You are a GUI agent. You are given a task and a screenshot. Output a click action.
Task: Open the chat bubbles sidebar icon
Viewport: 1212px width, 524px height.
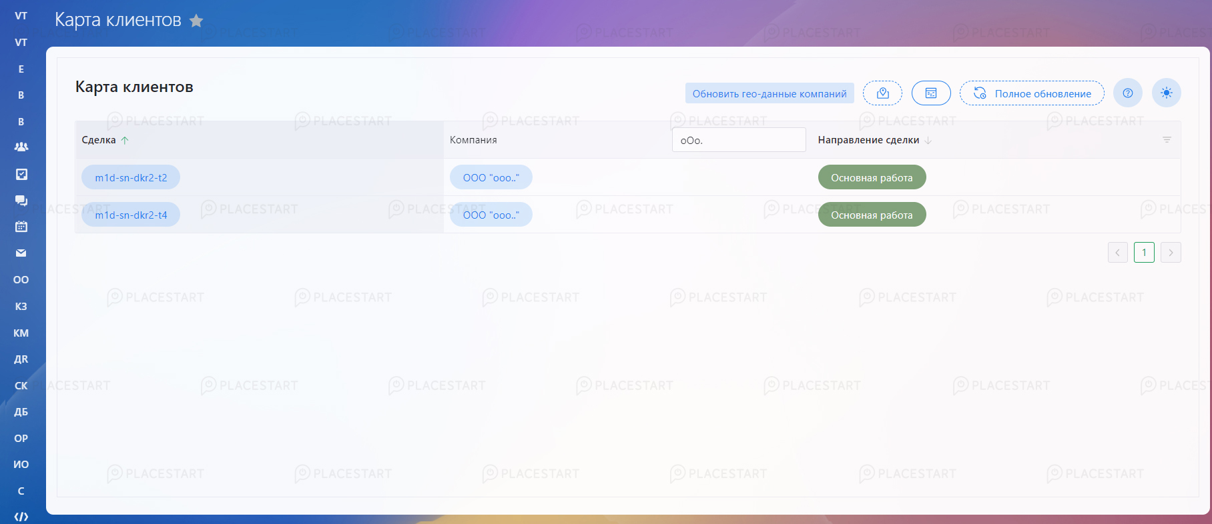pyautogui.click(x=21, y=201)
